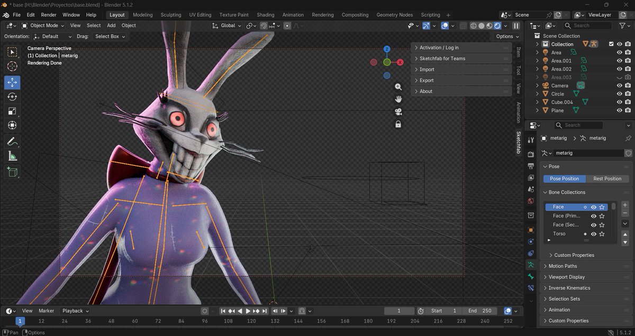The width and height of the screenshot is (635, 336).
Task: Open the Bone properties tab icon
Action: coord(531,276)
